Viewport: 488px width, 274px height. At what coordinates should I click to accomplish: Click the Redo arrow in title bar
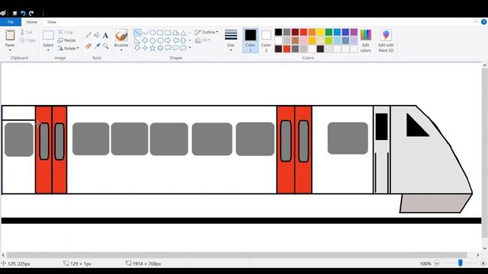point(31,14)
